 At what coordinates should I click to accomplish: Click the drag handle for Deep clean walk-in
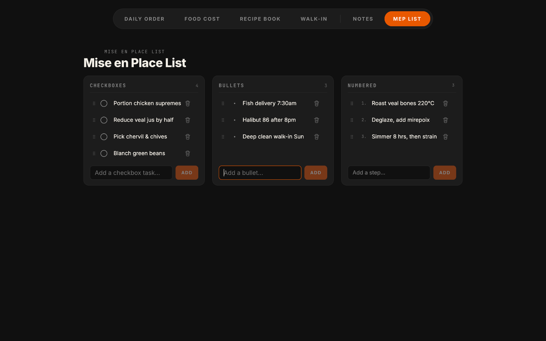tap(223, 137)
